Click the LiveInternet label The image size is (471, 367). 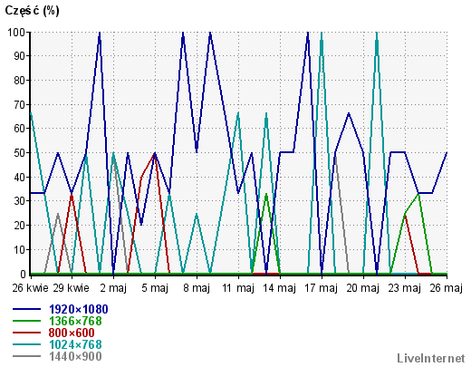pos(431,358)
